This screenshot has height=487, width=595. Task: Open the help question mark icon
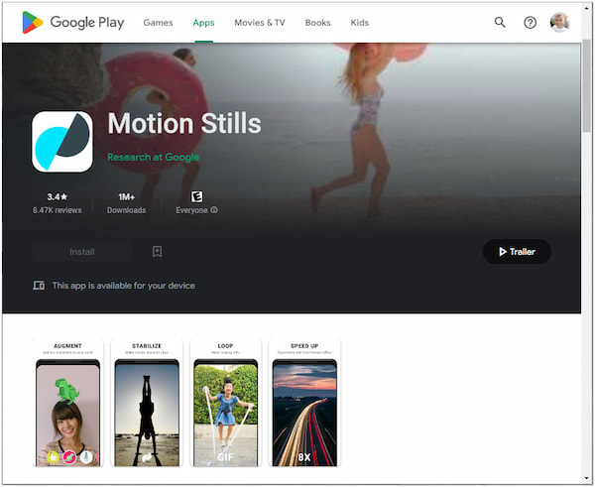pos(530,23)
